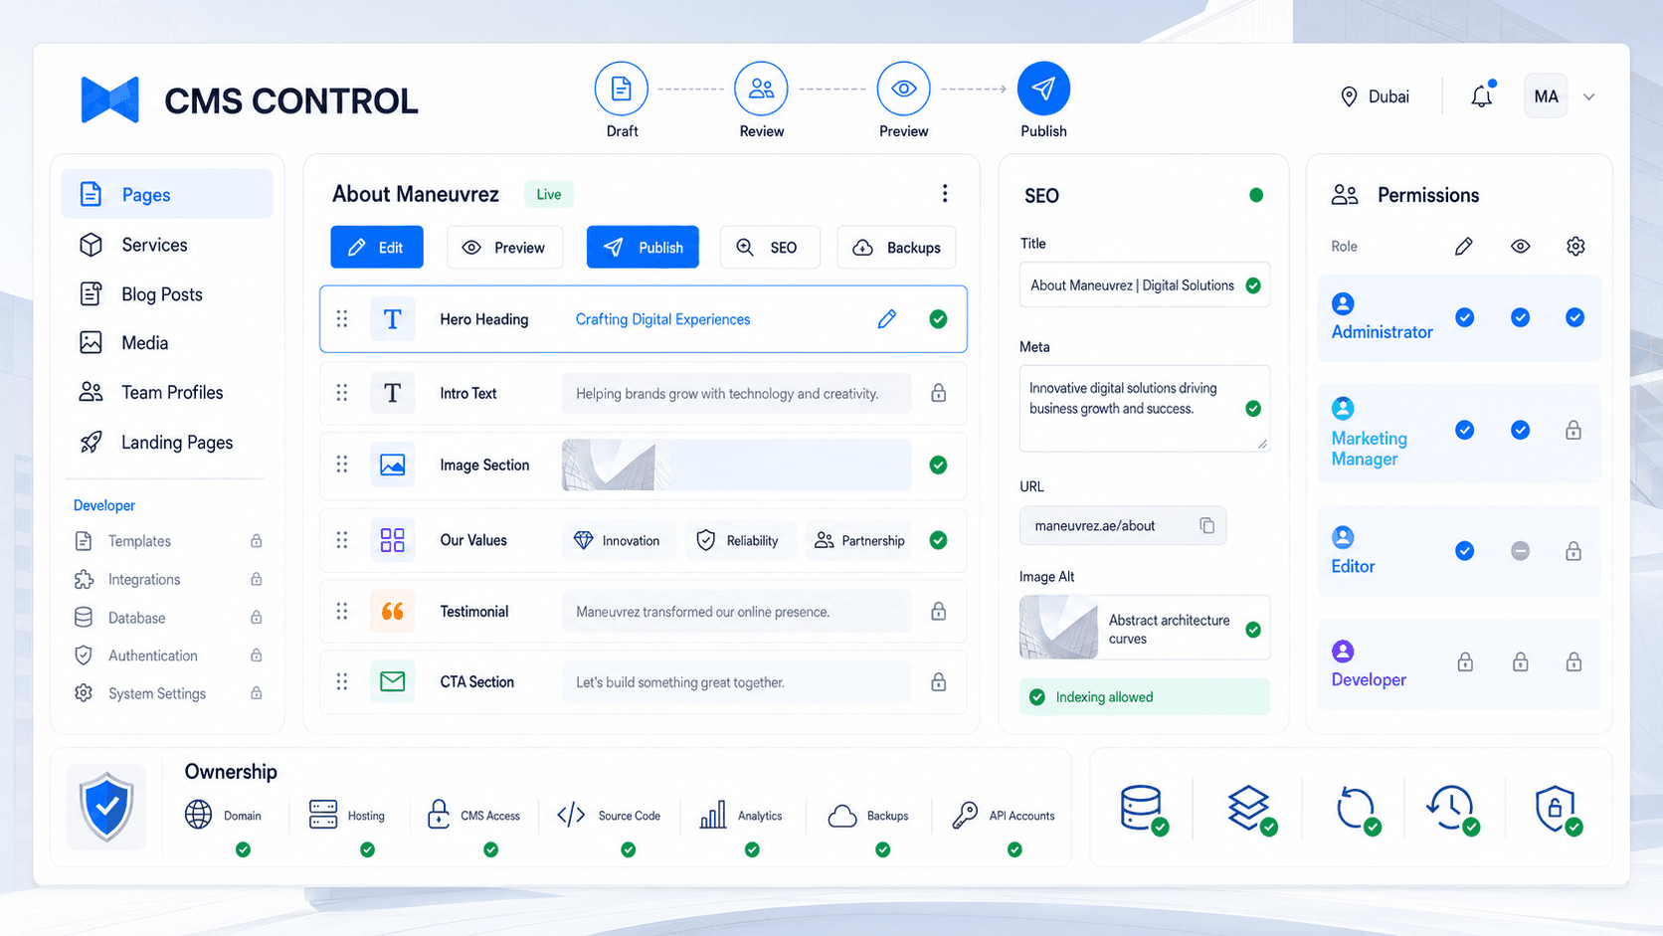Click the blue Publish button
1663x936 pixels.
643,247
